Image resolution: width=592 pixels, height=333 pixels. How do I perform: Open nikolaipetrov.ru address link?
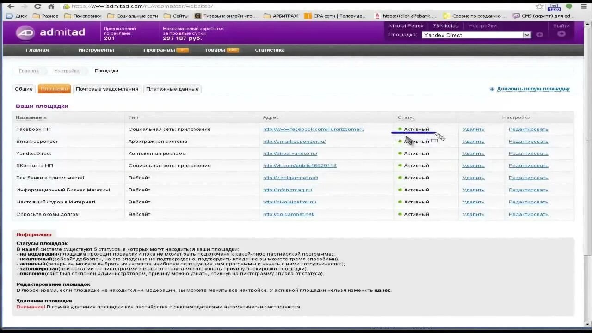tap(290, 202)
